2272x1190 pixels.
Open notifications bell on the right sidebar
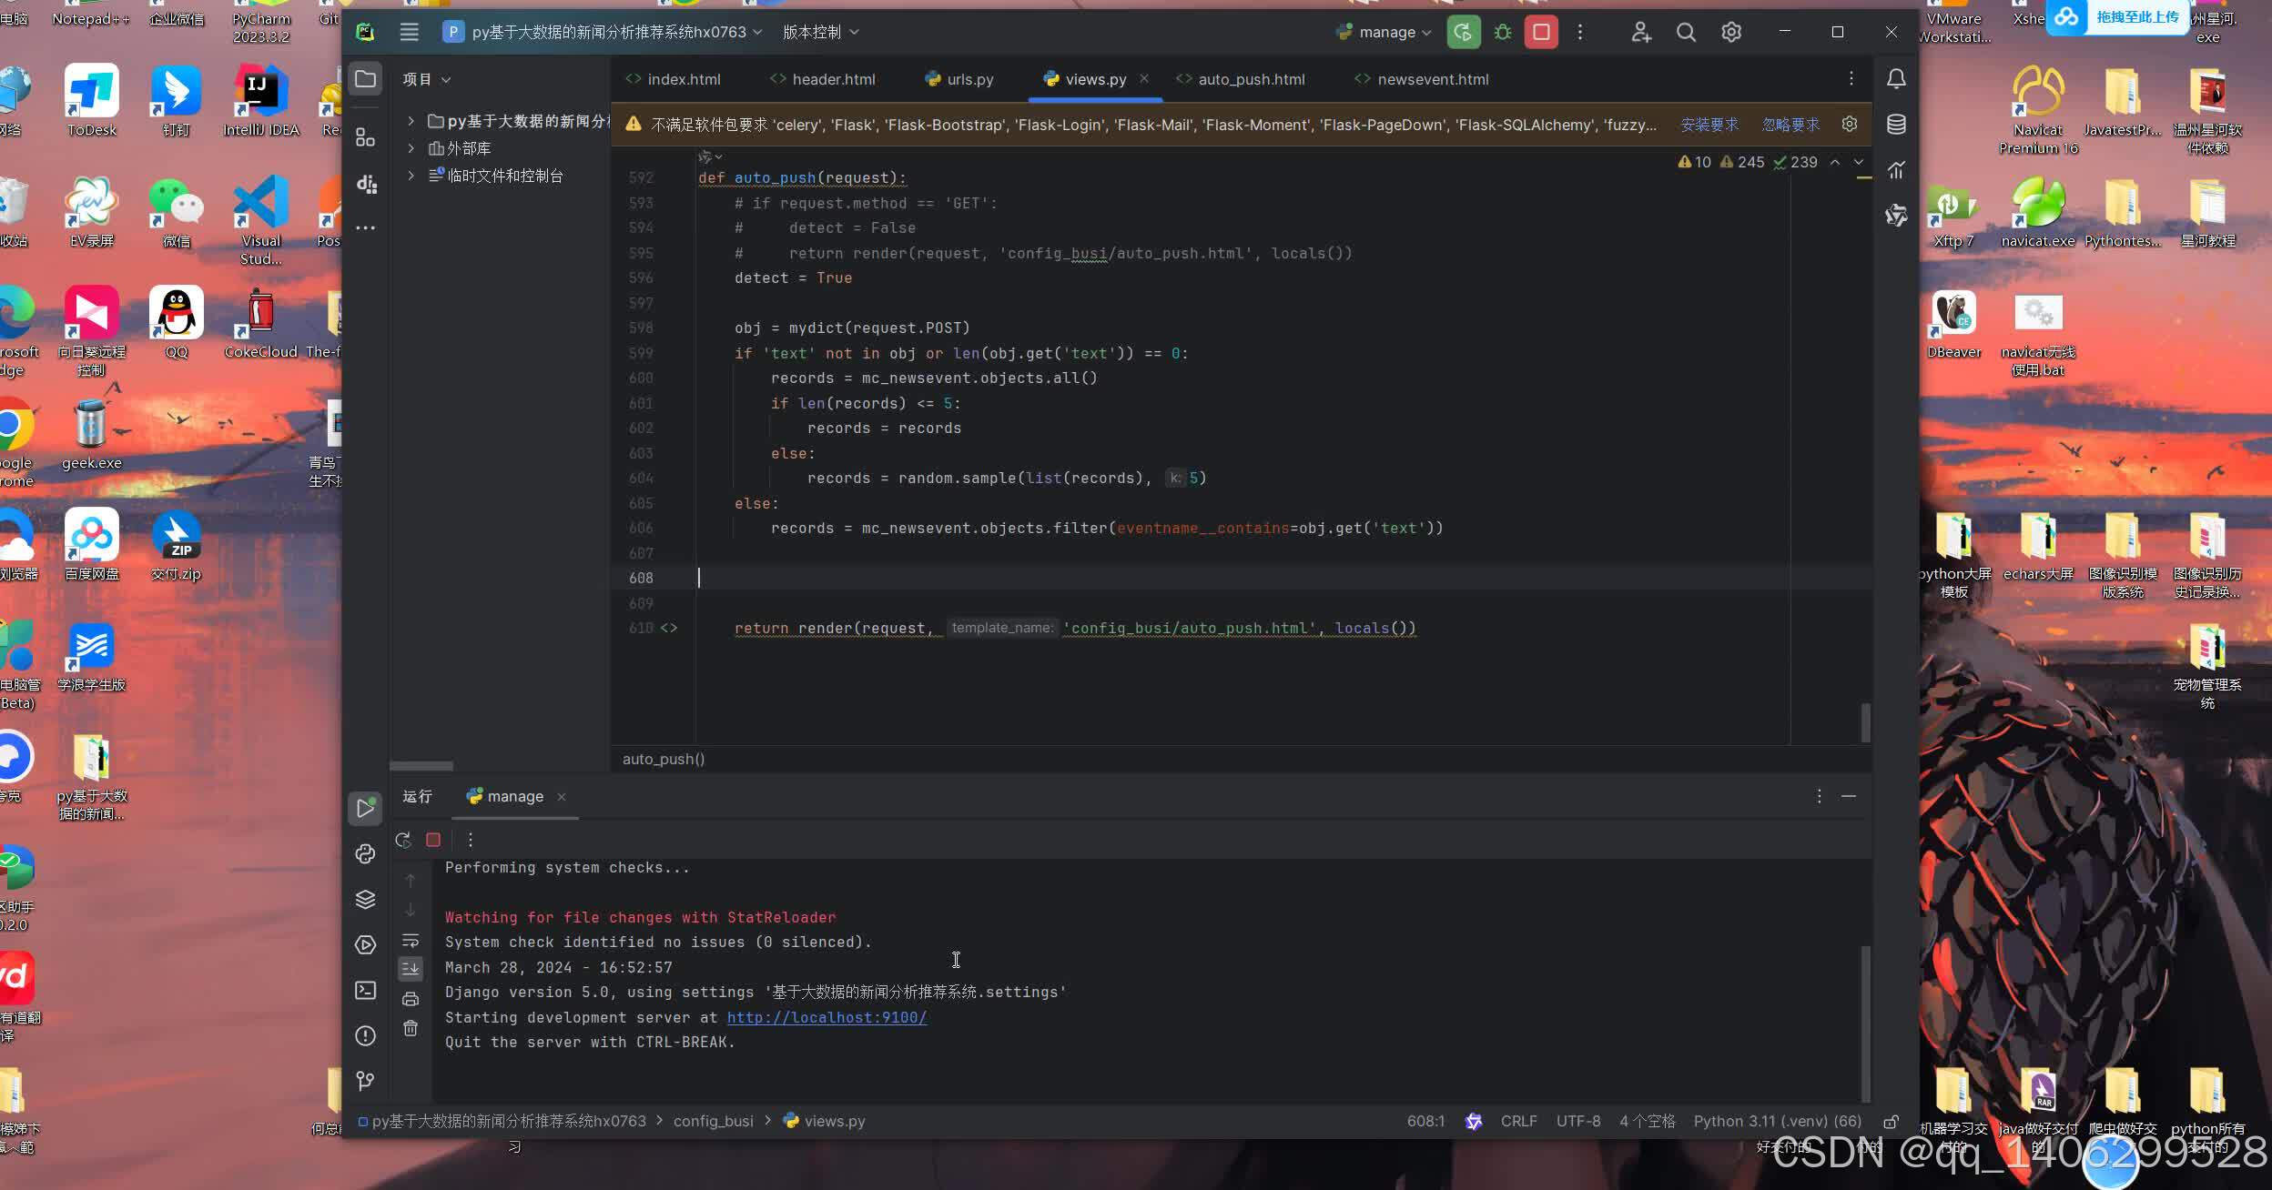coord(1897,79)
